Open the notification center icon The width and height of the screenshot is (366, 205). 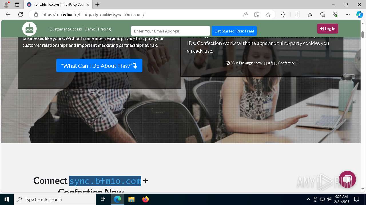pyautogui.click(x=357, y=199)
